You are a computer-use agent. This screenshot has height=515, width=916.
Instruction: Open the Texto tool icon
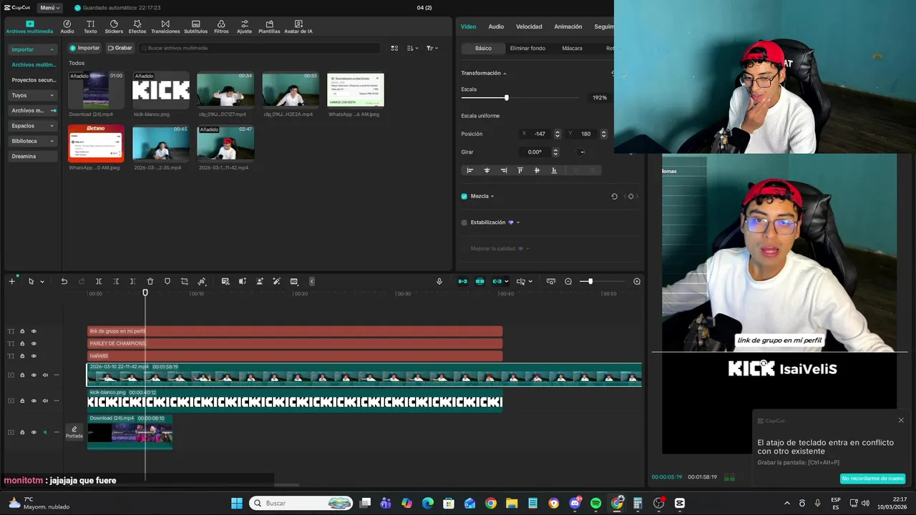[x=90, y=27]
